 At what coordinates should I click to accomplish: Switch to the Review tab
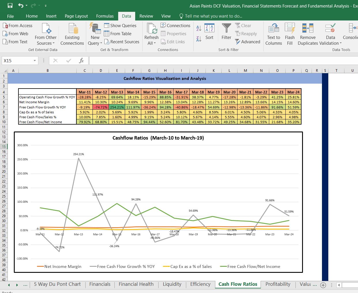pyautogui.click(x=146, y=16)
